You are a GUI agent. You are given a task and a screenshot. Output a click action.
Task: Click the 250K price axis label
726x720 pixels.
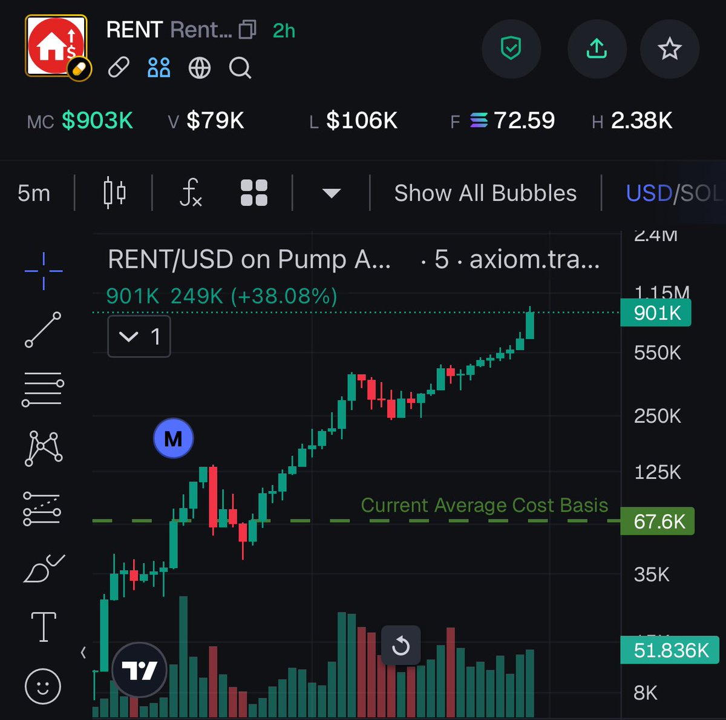pyautogui.click(x=658, y=416)
